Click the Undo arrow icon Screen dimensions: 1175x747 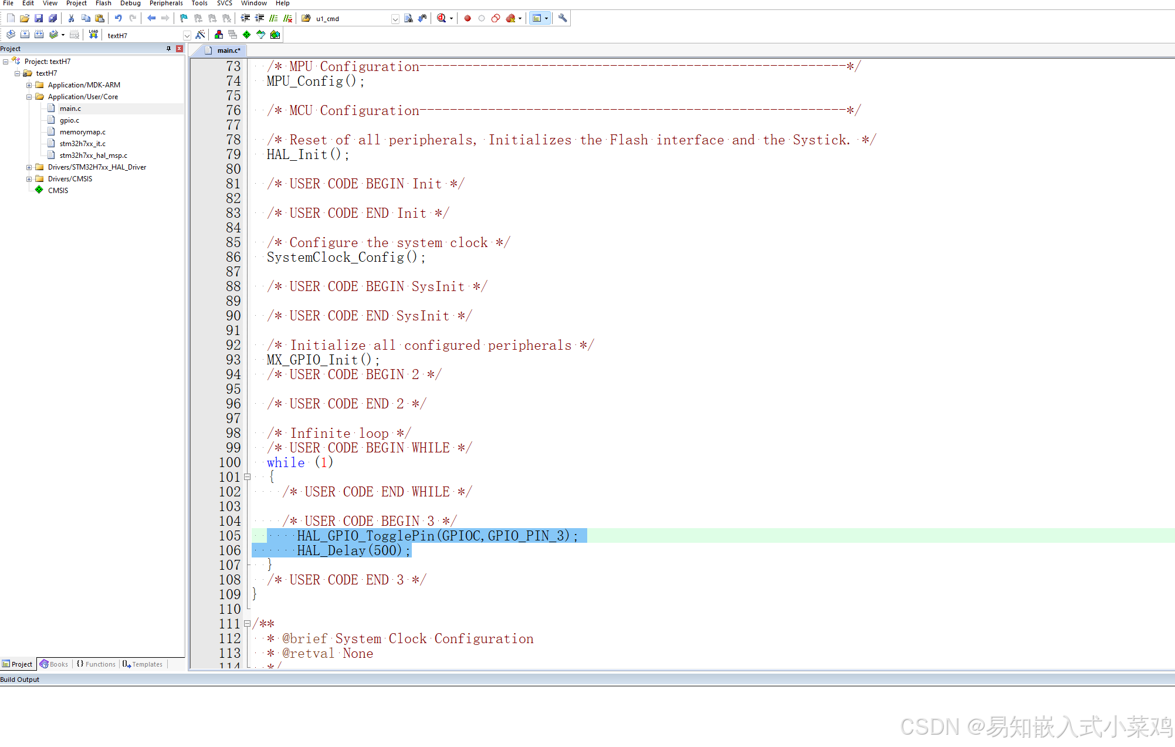tap(118, 18)
